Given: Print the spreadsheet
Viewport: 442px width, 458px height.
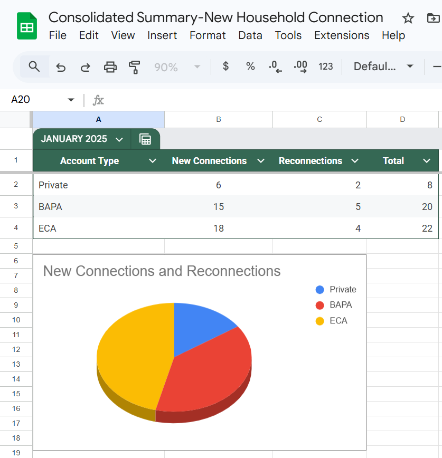Looking at the screenshot, I should (110, 67).
